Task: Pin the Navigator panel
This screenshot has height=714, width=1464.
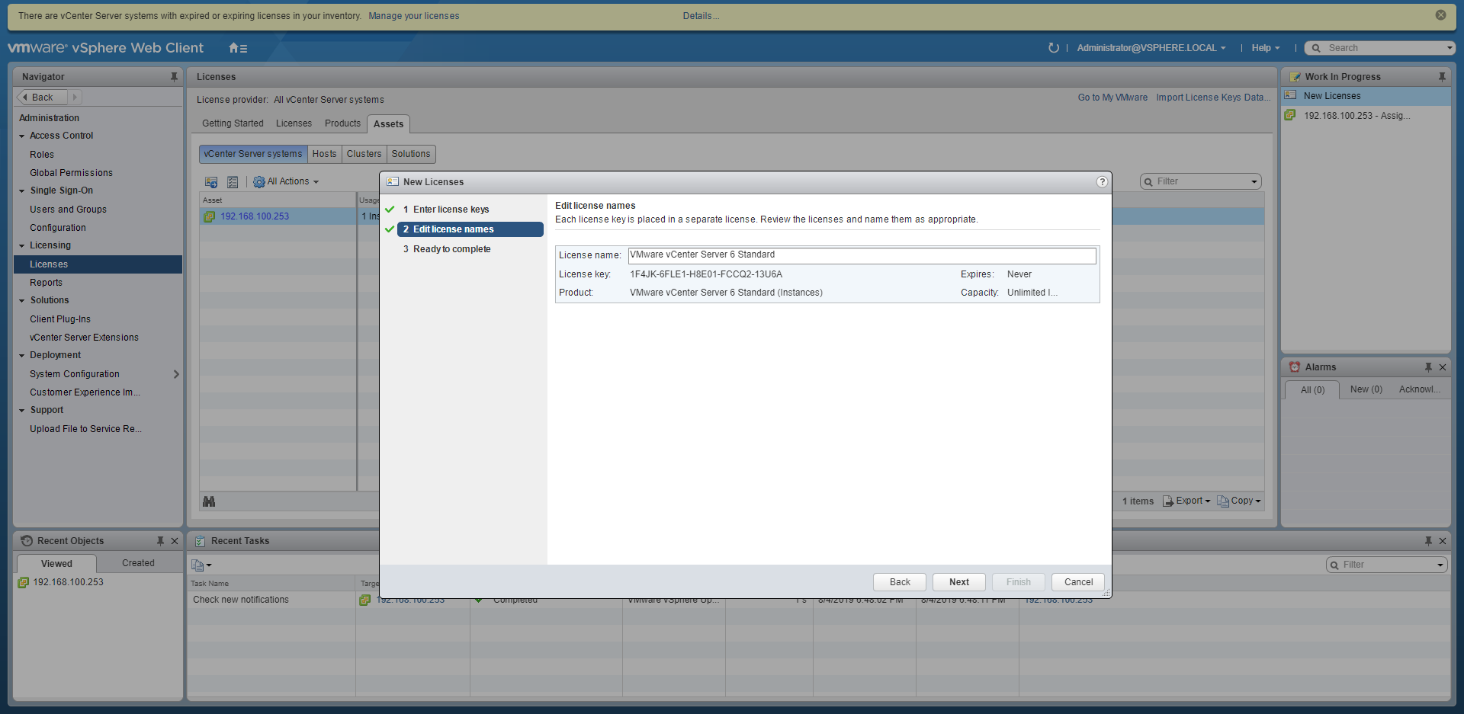Action: [174, 77]
